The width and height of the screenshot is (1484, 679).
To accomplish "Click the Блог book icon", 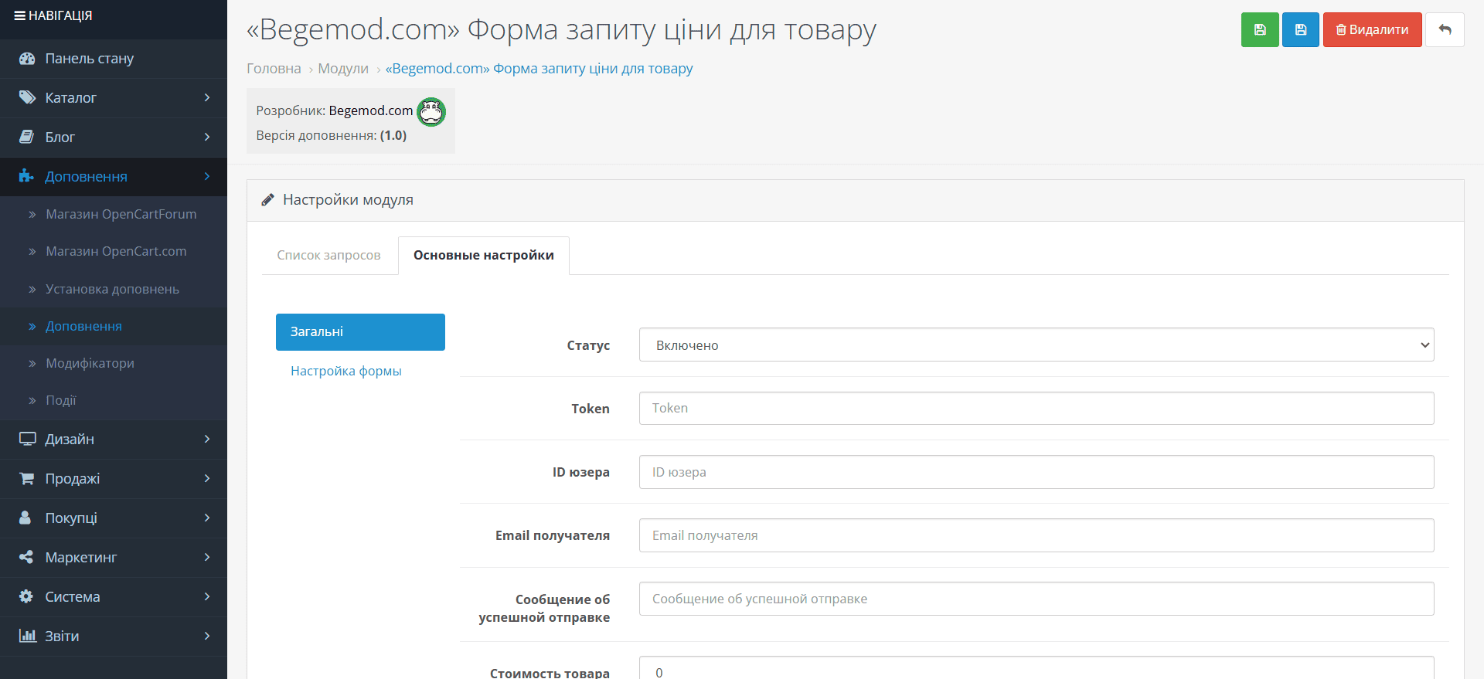I will 27,137.
